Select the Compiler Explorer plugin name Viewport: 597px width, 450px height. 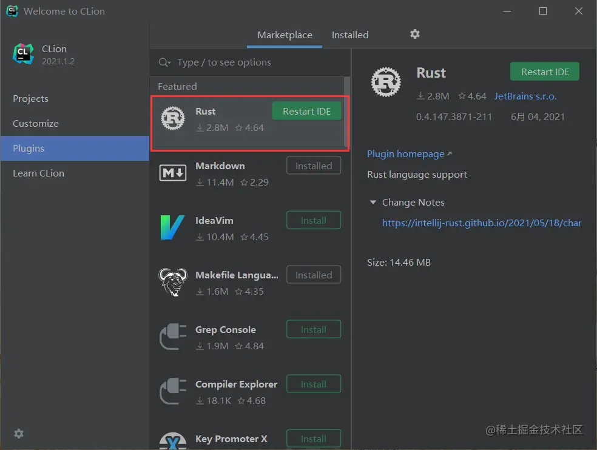pyautogui.click(x=236, y=384)
